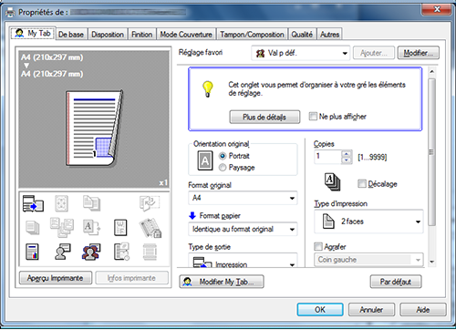Click the Plus de détails button
This screenshot has width=456, height=330.
point(264,117)
